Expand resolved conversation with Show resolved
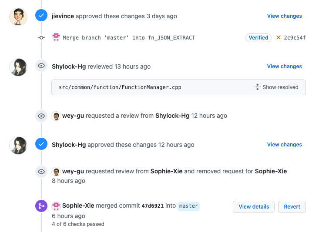Image resolution: width=329 pixels, height=232 pixels. click(x=276, y=87)
